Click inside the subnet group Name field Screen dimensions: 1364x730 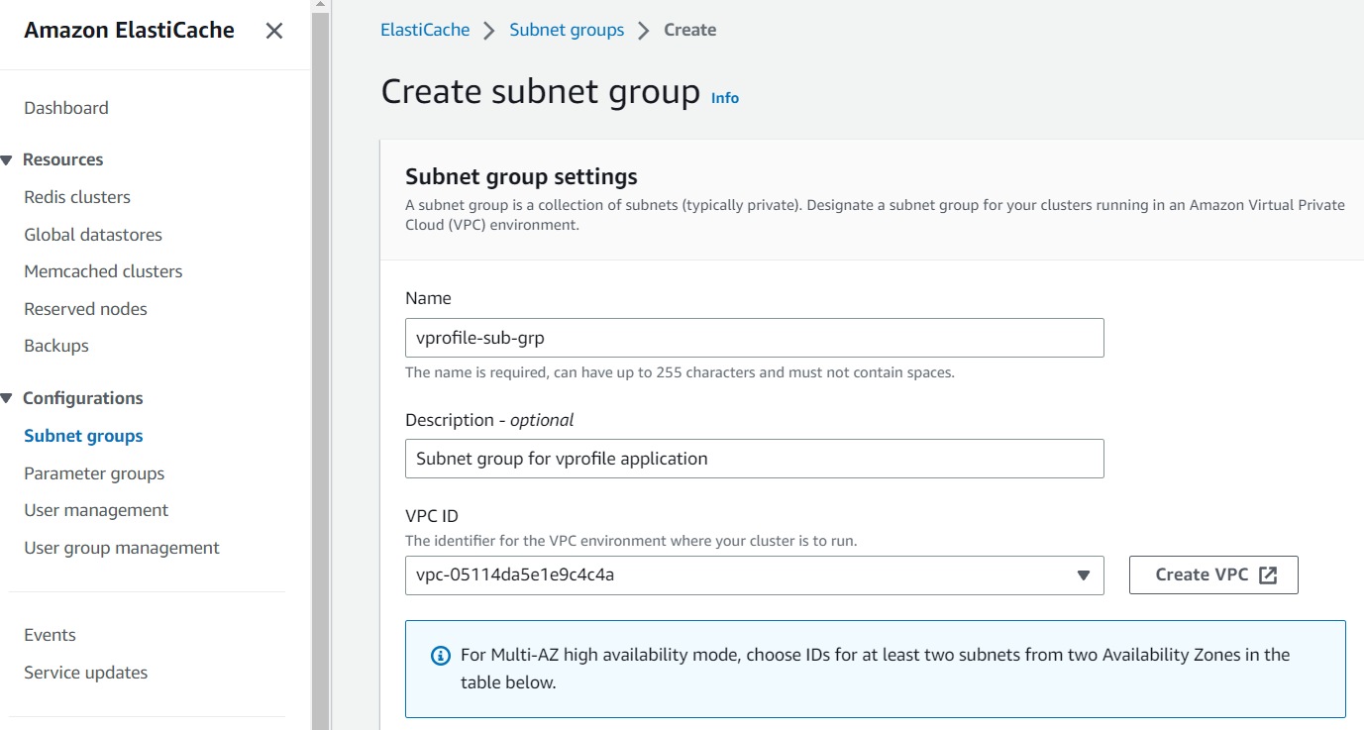click(753, 338)
